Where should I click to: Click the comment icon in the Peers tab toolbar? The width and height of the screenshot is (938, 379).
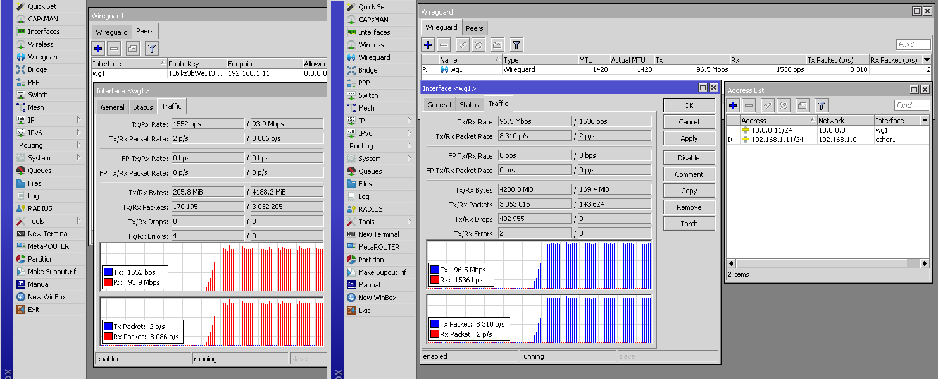(x=132, y=48)
